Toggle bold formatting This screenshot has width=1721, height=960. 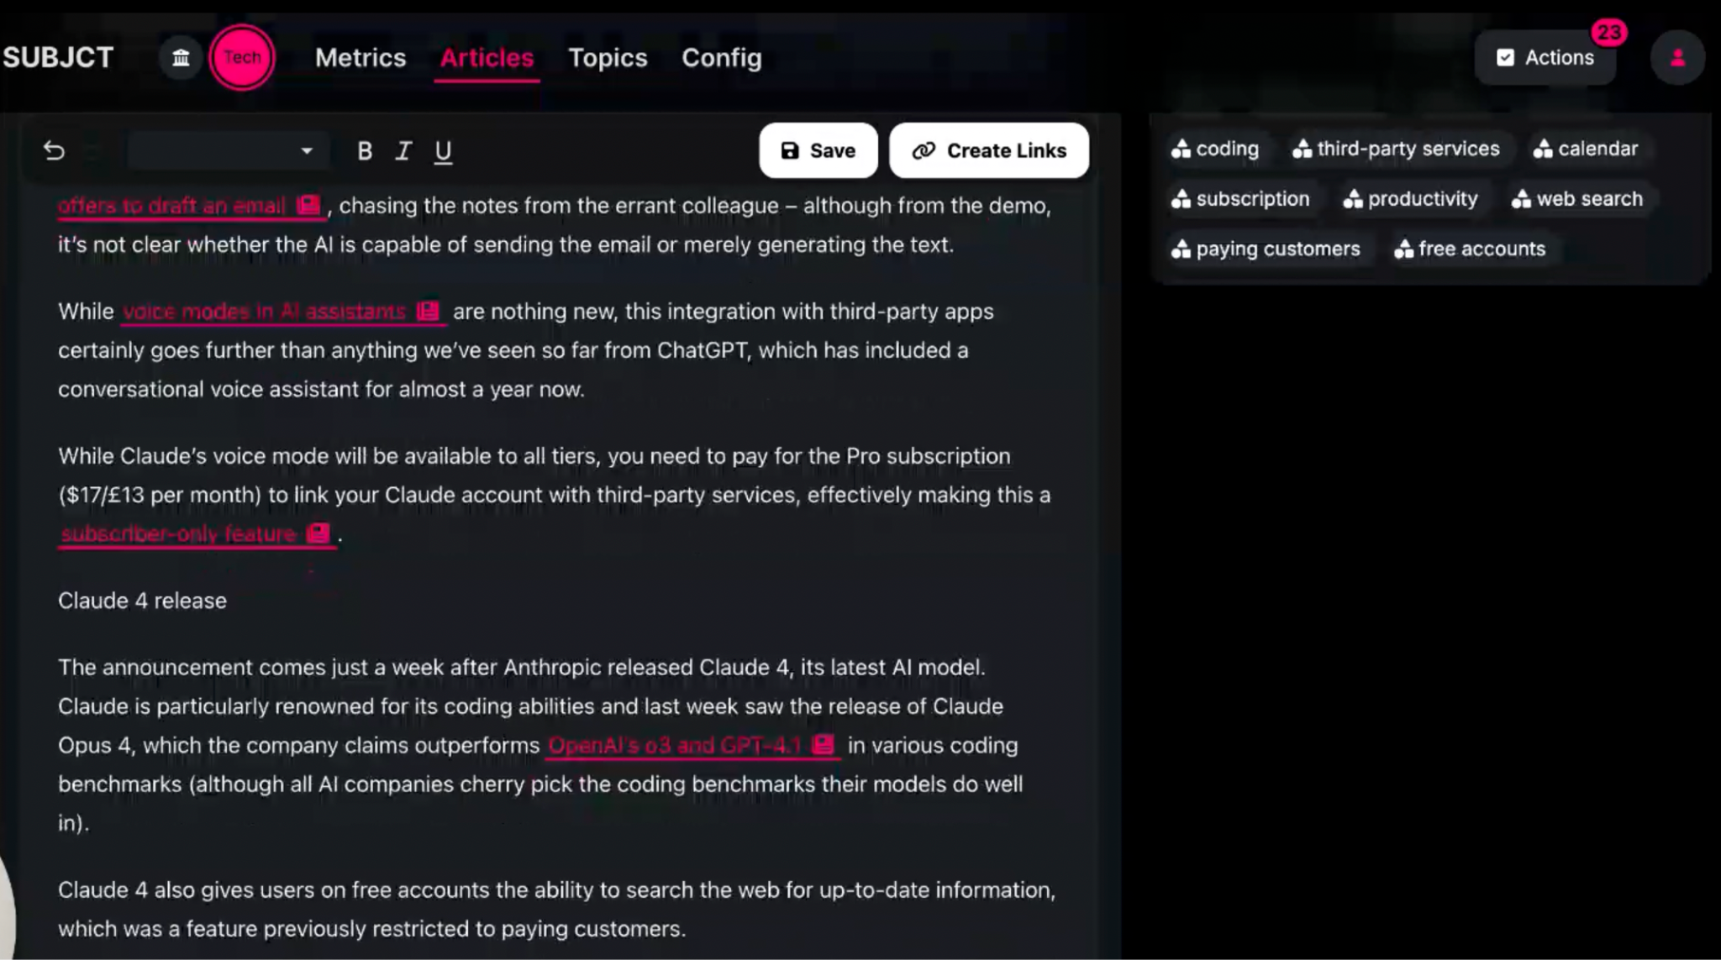tap(364, 151)
